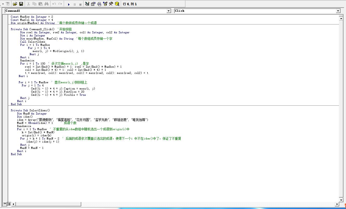The width and height of the screenshot is (346, 209).
Task: Click the Undo arrow icon
Action: [54, 4]
